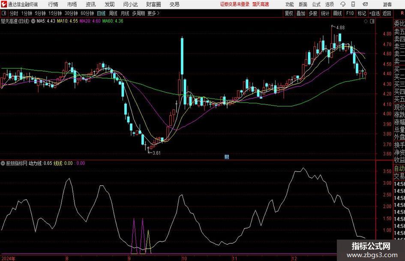Click the 叠加 overlay toolbar button
This screenshot has height=261, width=405.
[x=301, y=13]
